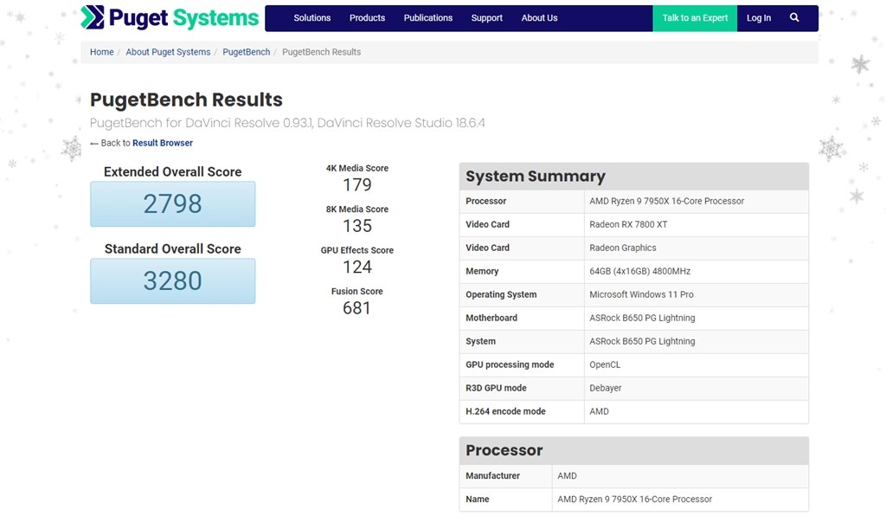Image resolution: width=886 pixels, height=516 pixels.
Task: Click the Radeon RX 7800 XT cell
Action: pyautogui.click(x=628, y=224)
